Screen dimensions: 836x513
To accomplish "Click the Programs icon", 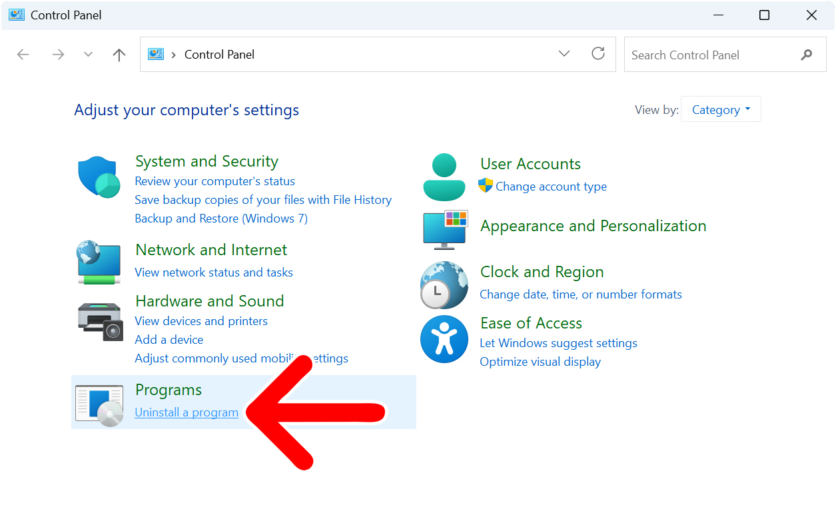I will (x=99, y=403).
